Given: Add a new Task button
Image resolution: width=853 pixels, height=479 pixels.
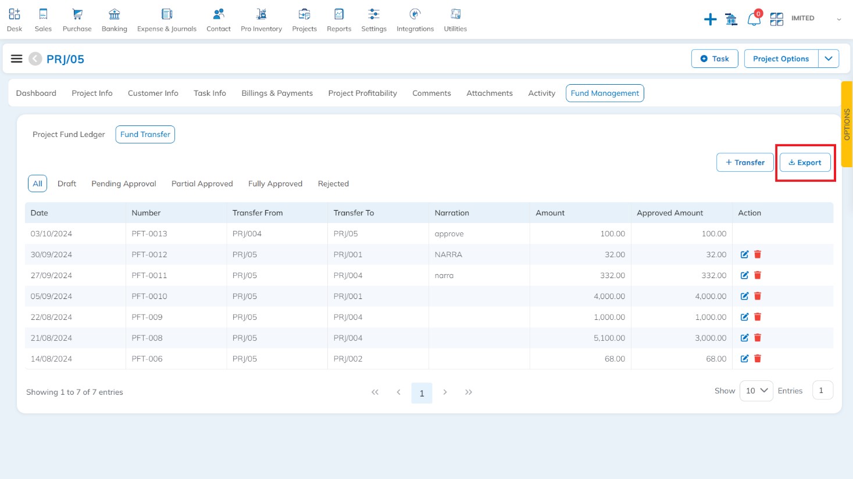Looking at the screenshot, I should pyautogui.click(x=714, y=59).
